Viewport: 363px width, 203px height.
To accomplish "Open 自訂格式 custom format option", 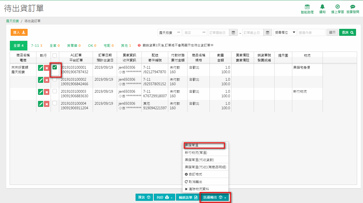I will pyautogui.click(x=205, y=174).
